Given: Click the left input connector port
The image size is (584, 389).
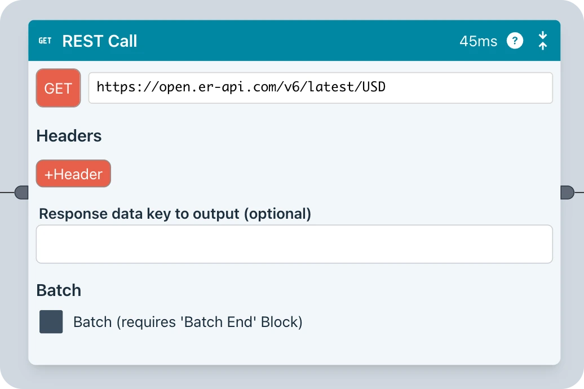Looking at the screenshot, I should click(21, 193).
